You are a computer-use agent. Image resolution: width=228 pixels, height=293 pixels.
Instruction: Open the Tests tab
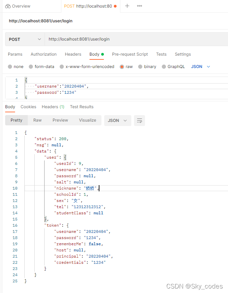coord(161,54)
